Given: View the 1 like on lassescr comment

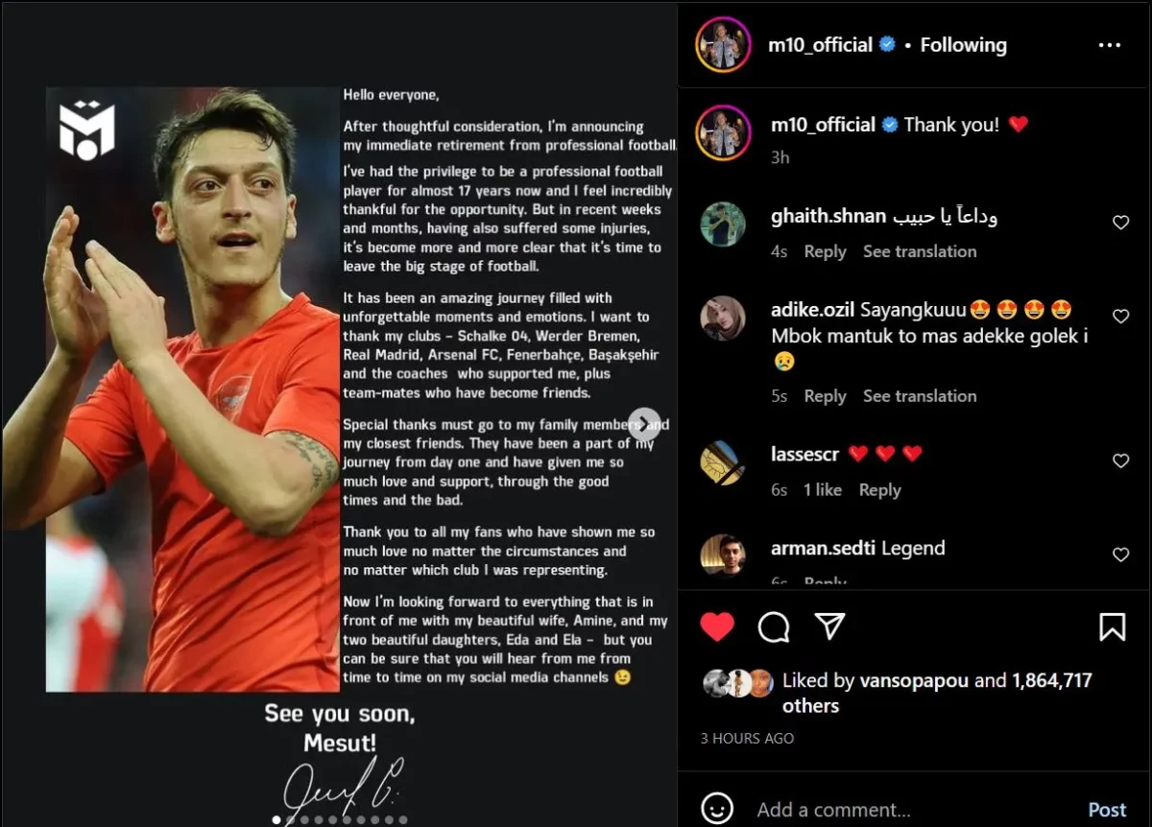Looking at the screenshot, I should (823, 490).
